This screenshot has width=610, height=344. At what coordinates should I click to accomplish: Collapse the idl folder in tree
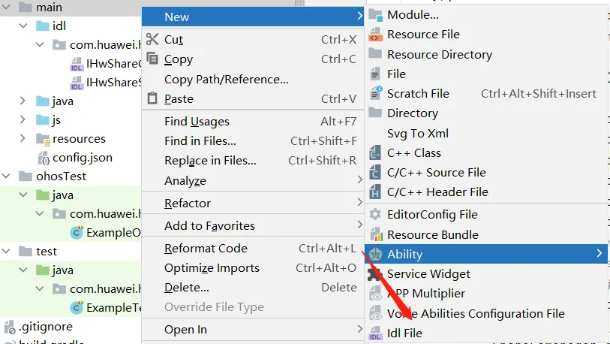[23, 26]
